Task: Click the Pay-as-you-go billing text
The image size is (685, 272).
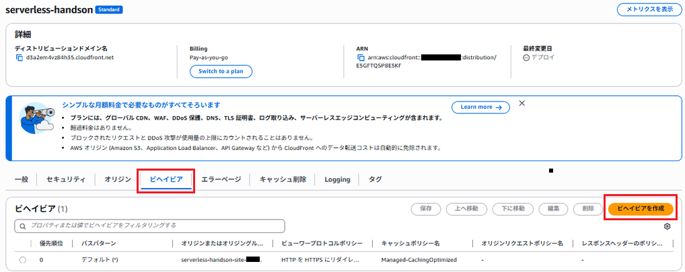Action: [x=209, y=58]
